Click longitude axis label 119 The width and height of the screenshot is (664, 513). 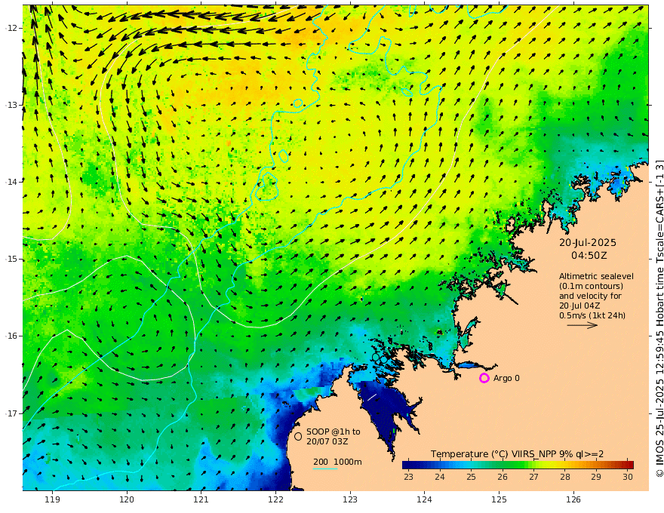(x=53, y=499)
